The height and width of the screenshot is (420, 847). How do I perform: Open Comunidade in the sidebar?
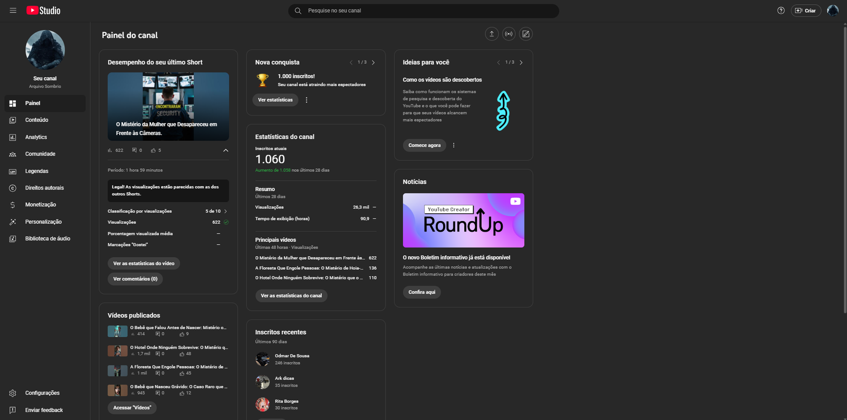coord(45,154)
